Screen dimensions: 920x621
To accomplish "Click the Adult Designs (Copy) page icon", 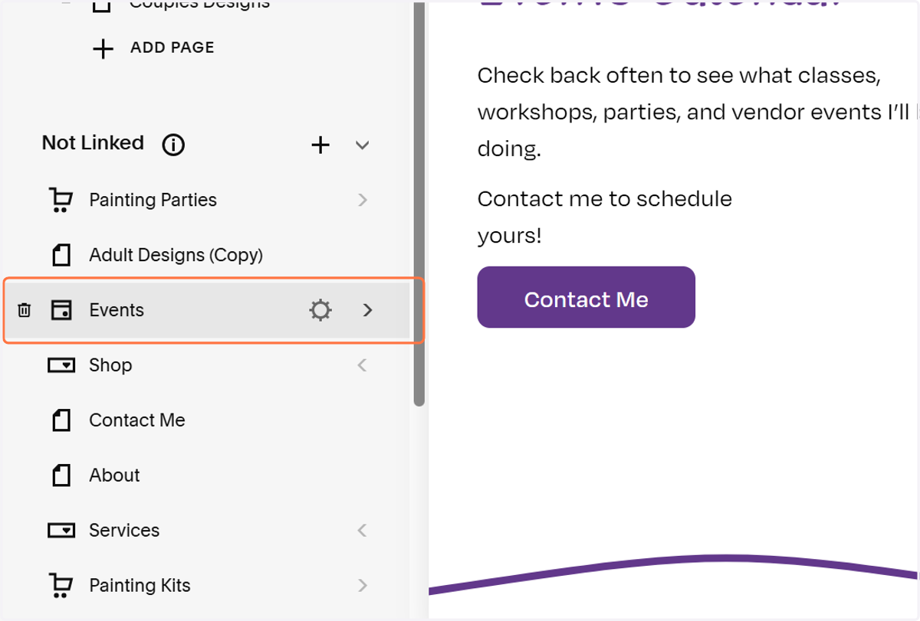I will (x=61, y=255).
